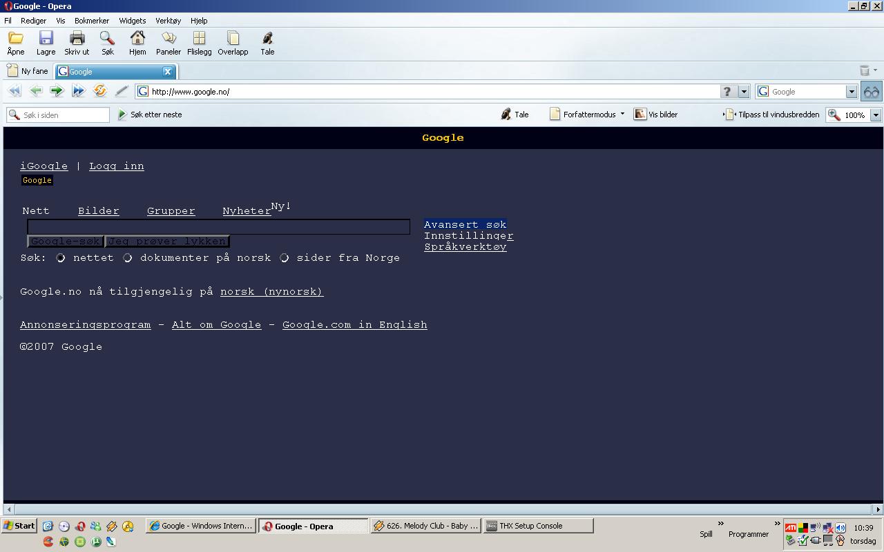This screenshot has height=552, width=884.
Task: Click the fast forward navigation icon
Action: coord(78,91)
